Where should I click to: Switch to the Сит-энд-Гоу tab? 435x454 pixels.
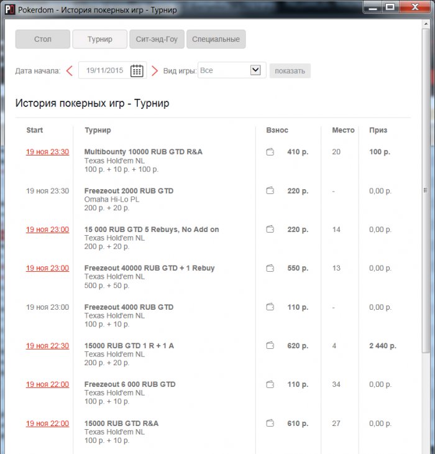[157, 39]
